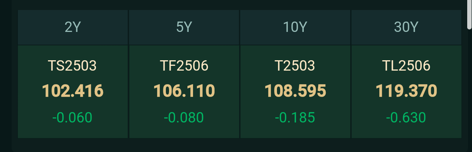Image resolution: width=472 pixels, height=152 pixels.
Task: Click the vertical scrollbar thumb
Action: pyautogui.click(x=469, y=15)
